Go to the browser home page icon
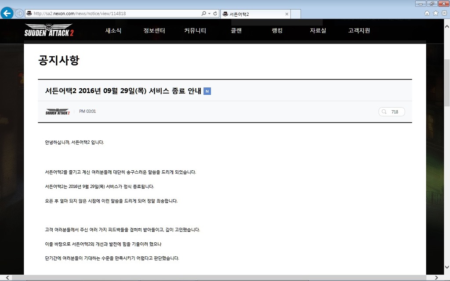Image resolution: width=450 pixels, height=281 pixels. click(x=427, y=13)
